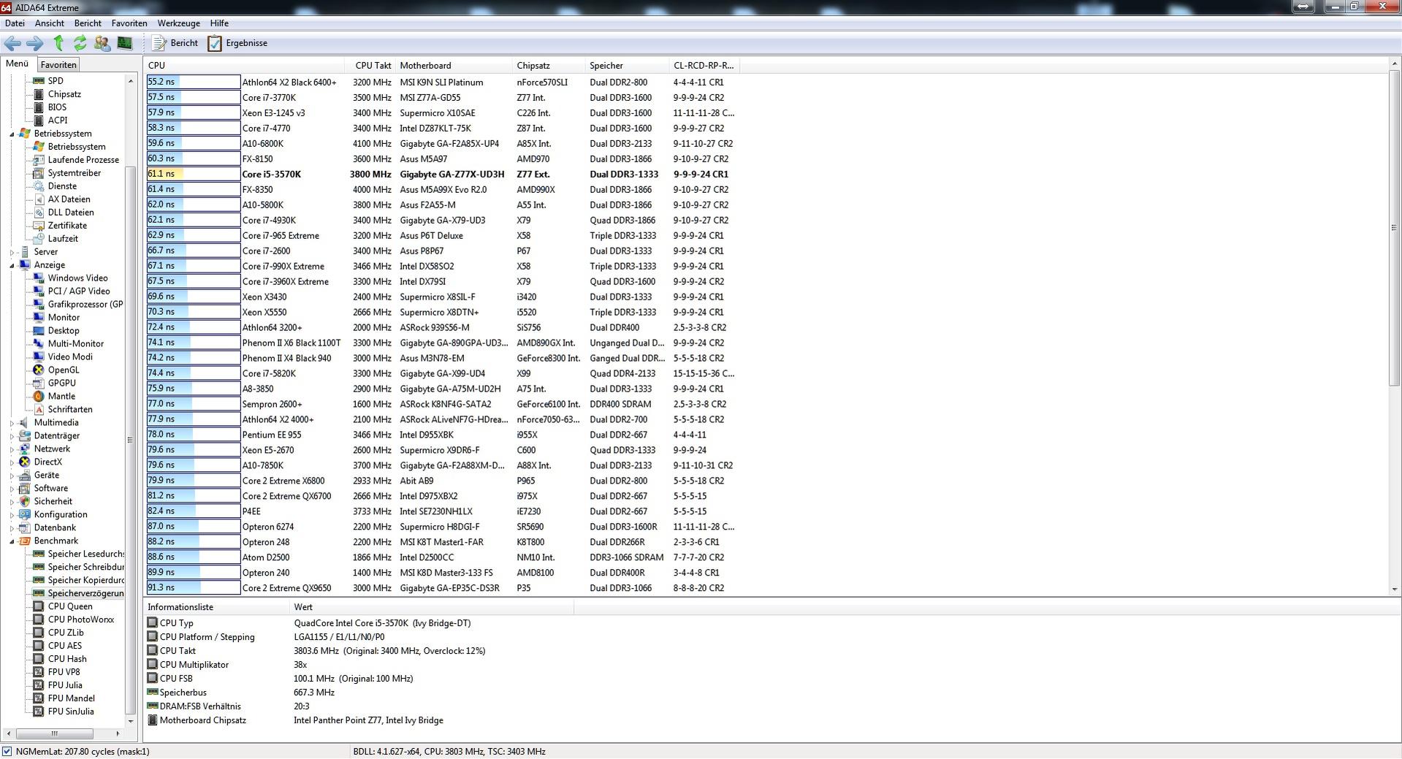Select the Sicherheit shield icon
This screenshot has width=1402, height=759.
(25, 502)
